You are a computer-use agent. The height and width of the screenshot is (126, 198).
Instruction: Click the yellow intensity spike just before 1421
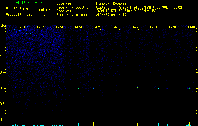[21, 124]
